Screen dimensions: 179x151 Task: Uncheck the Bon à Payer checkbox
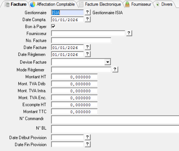tap(53, 26)
